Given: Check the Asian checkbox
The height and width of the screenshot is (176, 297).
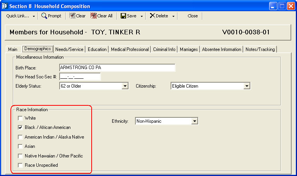Looking at the screenshot, I should [20, 146].
